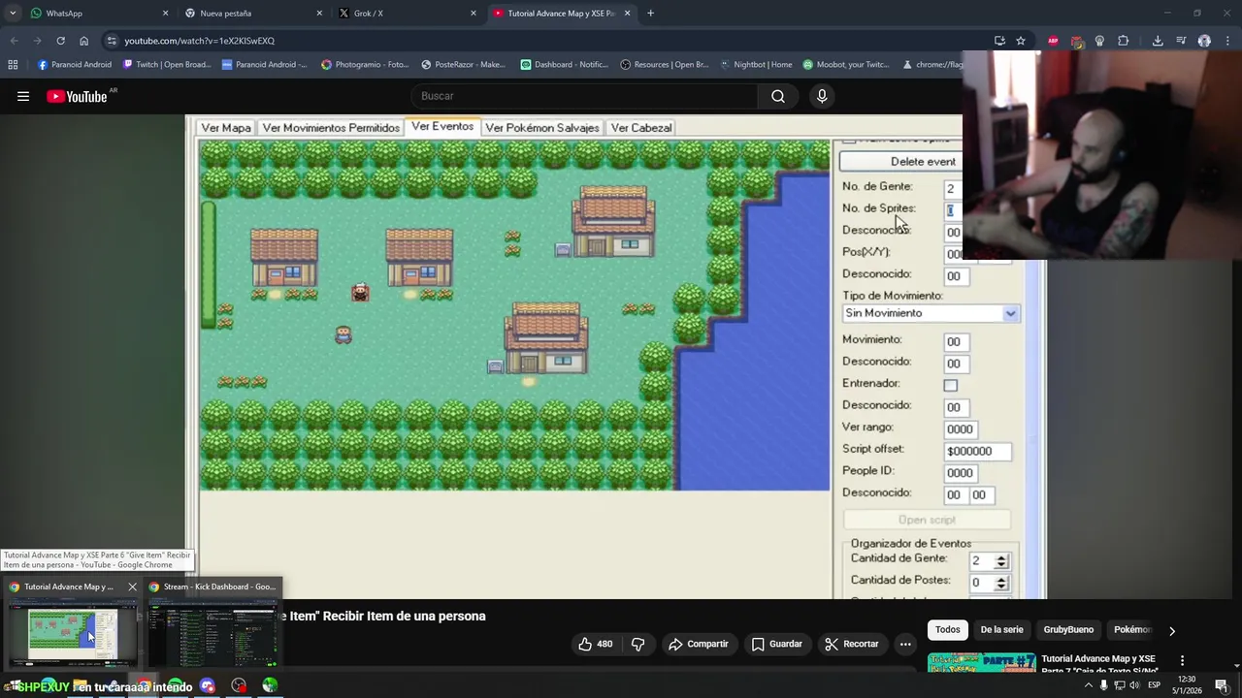Show hidden tray icons chevron
Screen dimensions: 1242x698
[x=1088, y=685]
